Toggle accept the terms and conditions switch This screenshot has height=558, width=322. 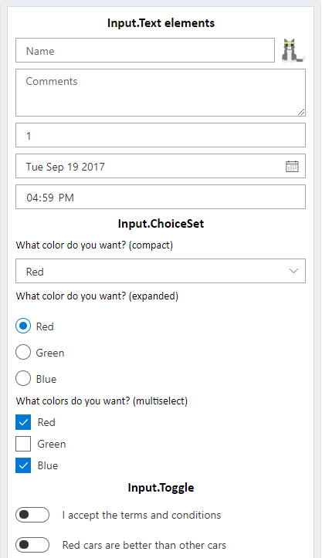pos(32,515)
